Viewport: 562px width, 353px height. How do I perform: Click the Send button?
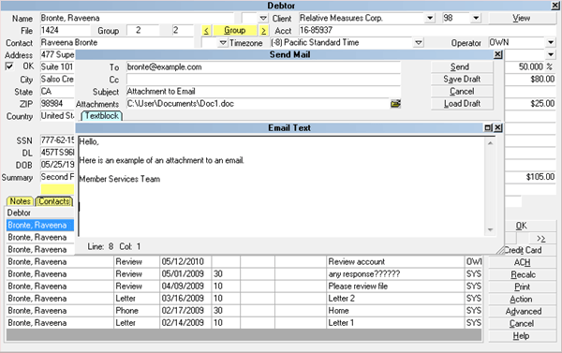pos(462,67)
